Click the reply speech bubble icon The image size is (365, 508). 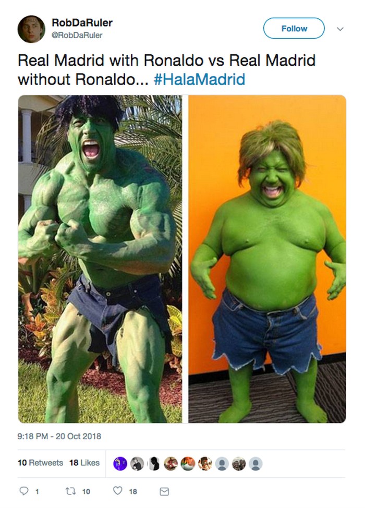tap(23, 491)
